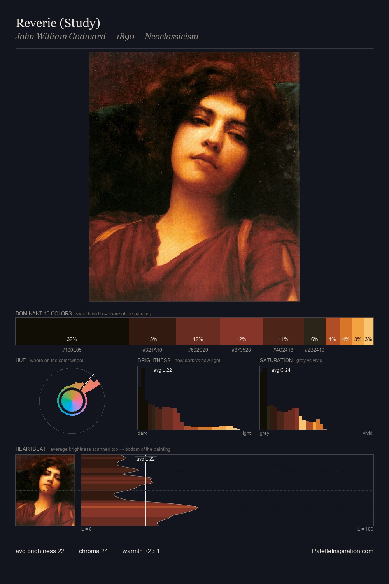Click the hex code "#100E05"
The image size is (389, 584).
(x=72, y=350)
